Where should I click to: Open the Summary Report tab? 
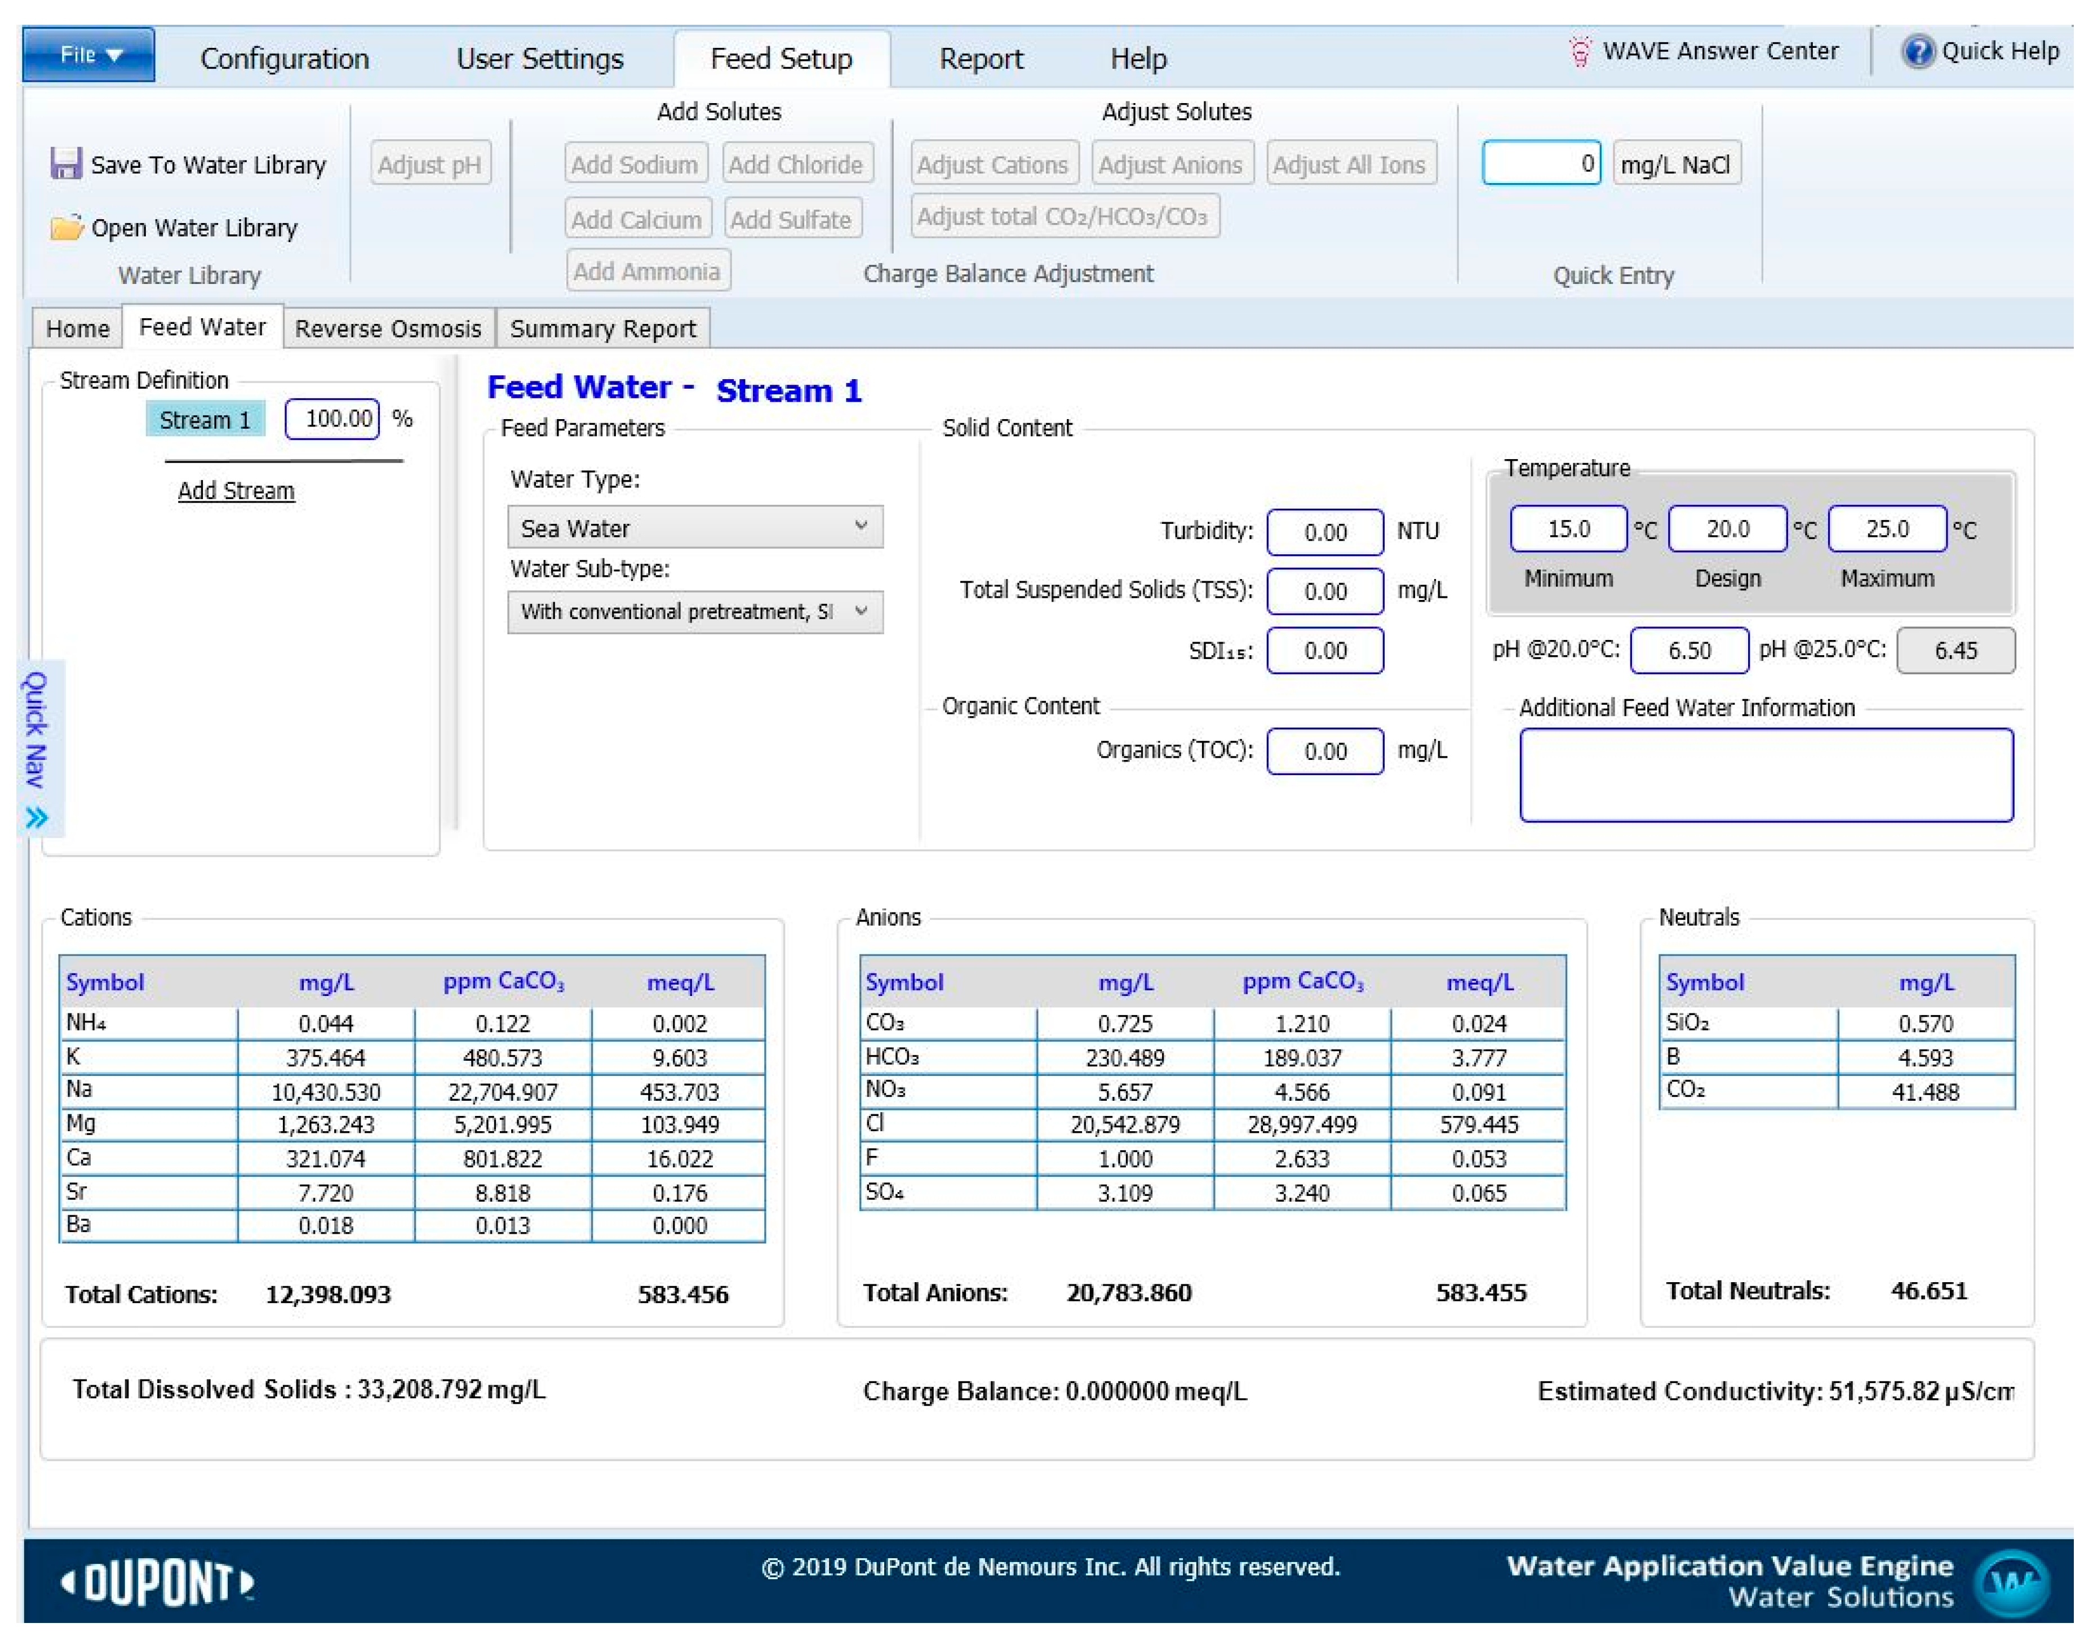point(602,328)
